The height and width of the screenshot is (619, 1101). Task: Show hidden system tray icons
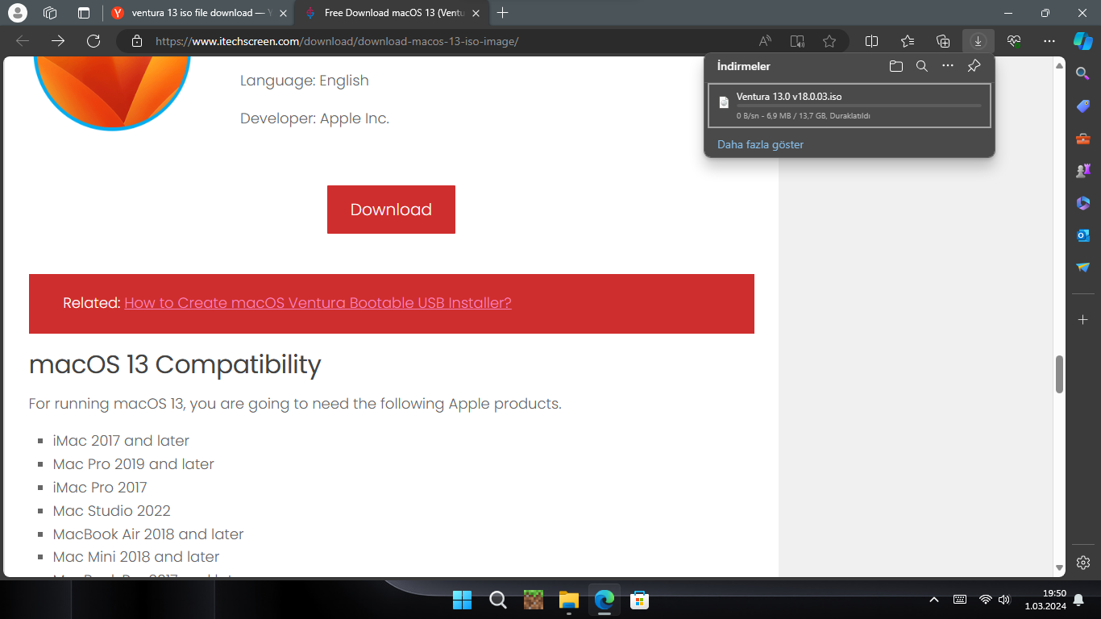934,600
